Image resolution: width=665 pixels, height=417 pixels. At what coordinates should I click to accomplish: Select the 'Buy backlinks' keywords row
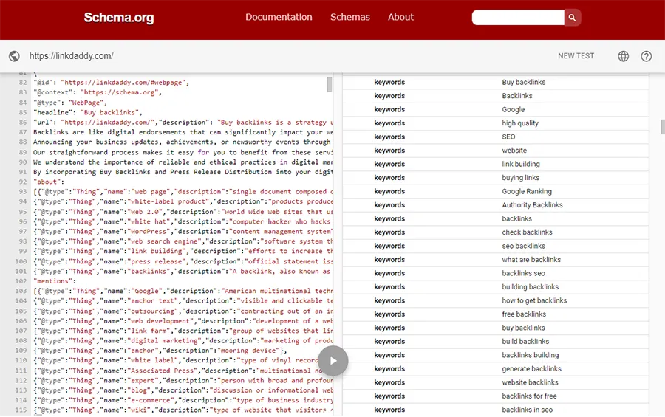coord(496,82)
